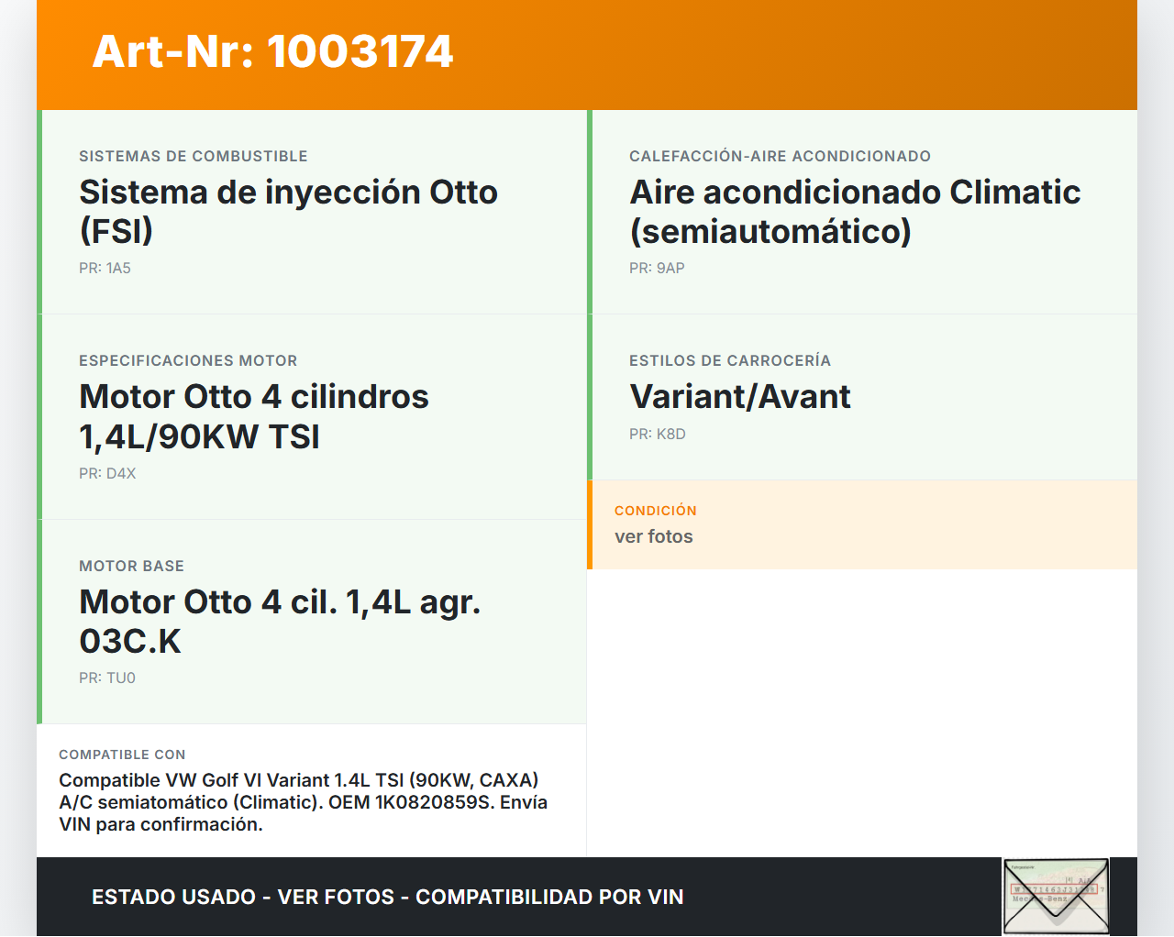The height and width of the screenshot is (937, 1174).
Task: Click the 'ESPECIFICACIONES MOTOR' label
Action: point(188,361)
